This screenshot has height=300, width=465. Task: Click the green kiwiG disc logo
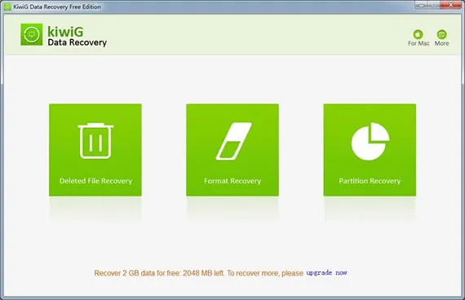pyautogui.click(x=32, y=34)
